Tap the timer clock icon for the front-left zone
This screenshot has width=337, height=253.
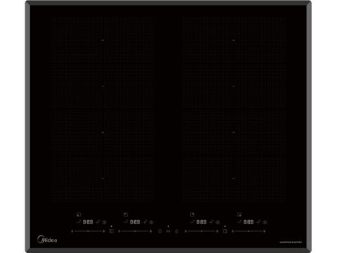105,222
